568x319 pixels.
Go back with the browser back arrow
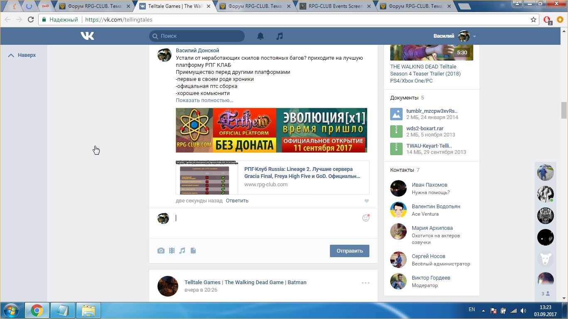point(7,19)
